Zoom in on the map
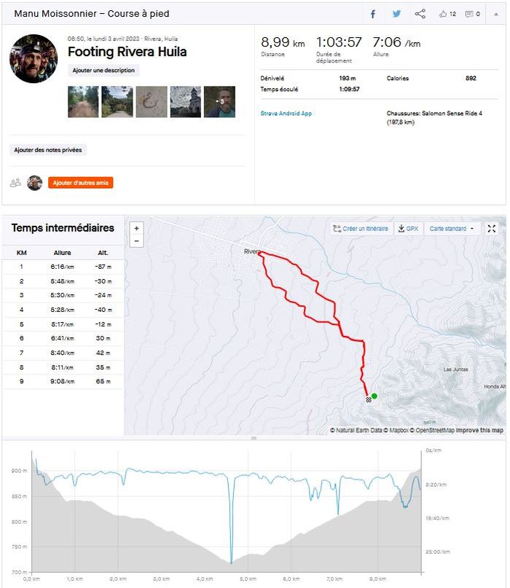The image size is (510, 588). pos(136,228)
